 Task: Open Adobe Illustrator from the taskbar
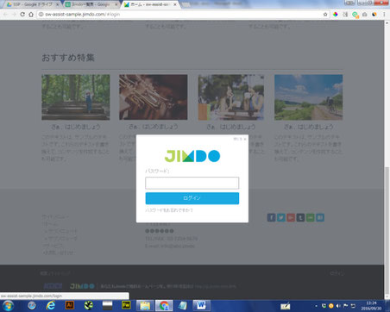tap(69, 305)
